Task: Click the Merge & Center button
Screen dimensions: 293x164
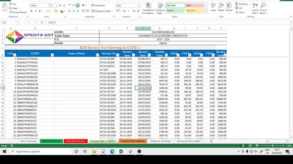Action: [x=101, y=11]
